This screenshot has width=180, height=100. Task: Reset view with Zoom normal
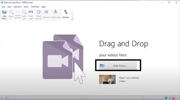pyautogui.click(x=17, y=15)
